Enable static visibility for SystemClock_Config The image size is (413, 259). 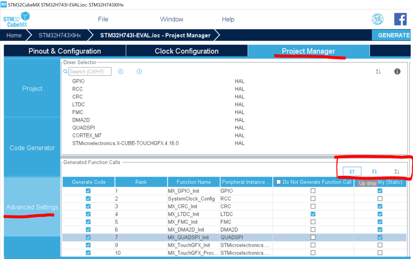pyautogui.click(x=380, y=199)
